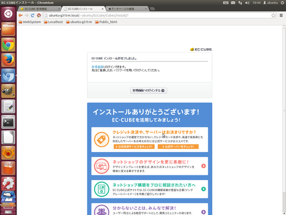The image size is (286, 215).
Task: Click ネットショップ構築をプロに相談 heading
Action: tap(154, 185)
